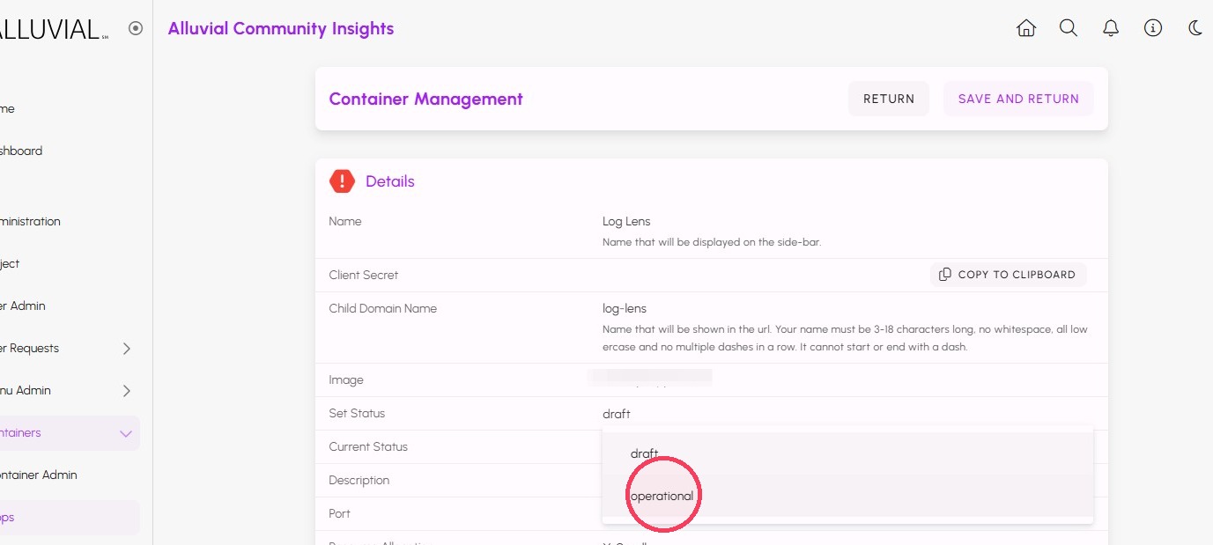
Task: Open the Set Status dropdown showing draft
Action: click(x=847, y=414)
